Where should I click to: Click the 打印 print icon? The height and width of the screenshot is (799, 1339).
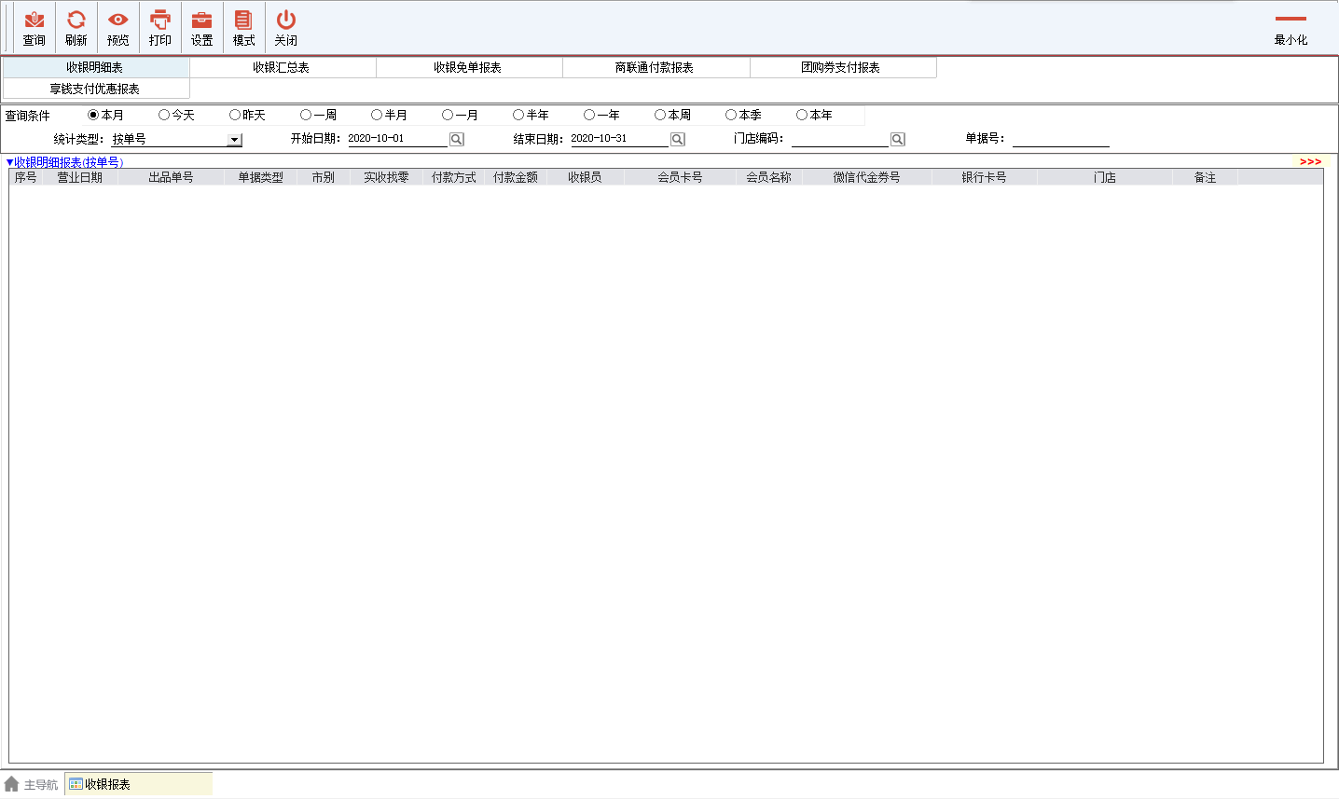tap(160, 20)
